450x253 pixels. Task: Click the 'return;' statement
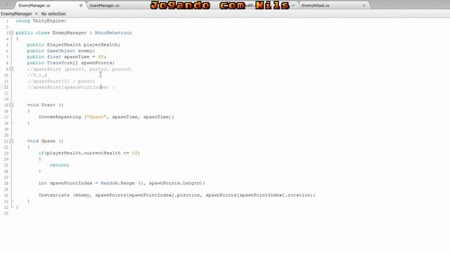60,166
